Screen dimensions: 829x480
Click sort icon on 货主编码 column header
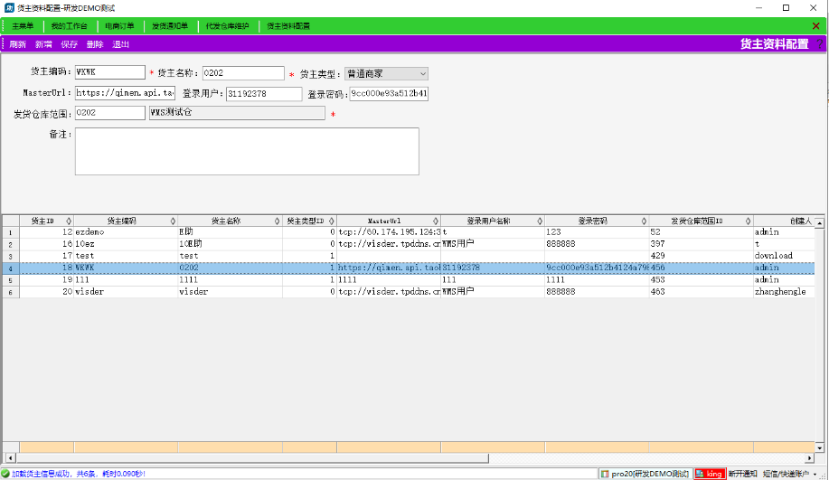(173, 221)
